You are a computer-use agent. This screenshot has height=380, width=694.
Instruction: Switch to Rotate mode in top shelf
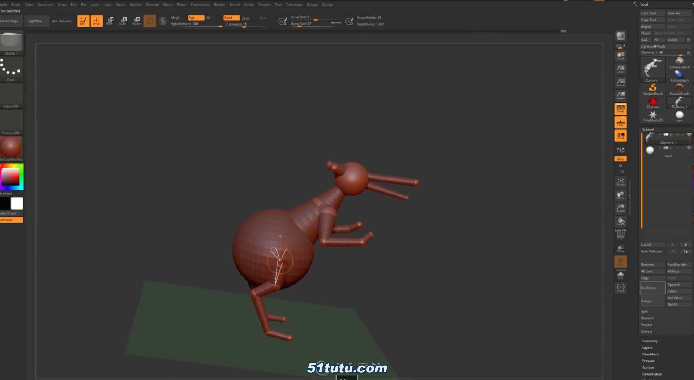(136, 21)
